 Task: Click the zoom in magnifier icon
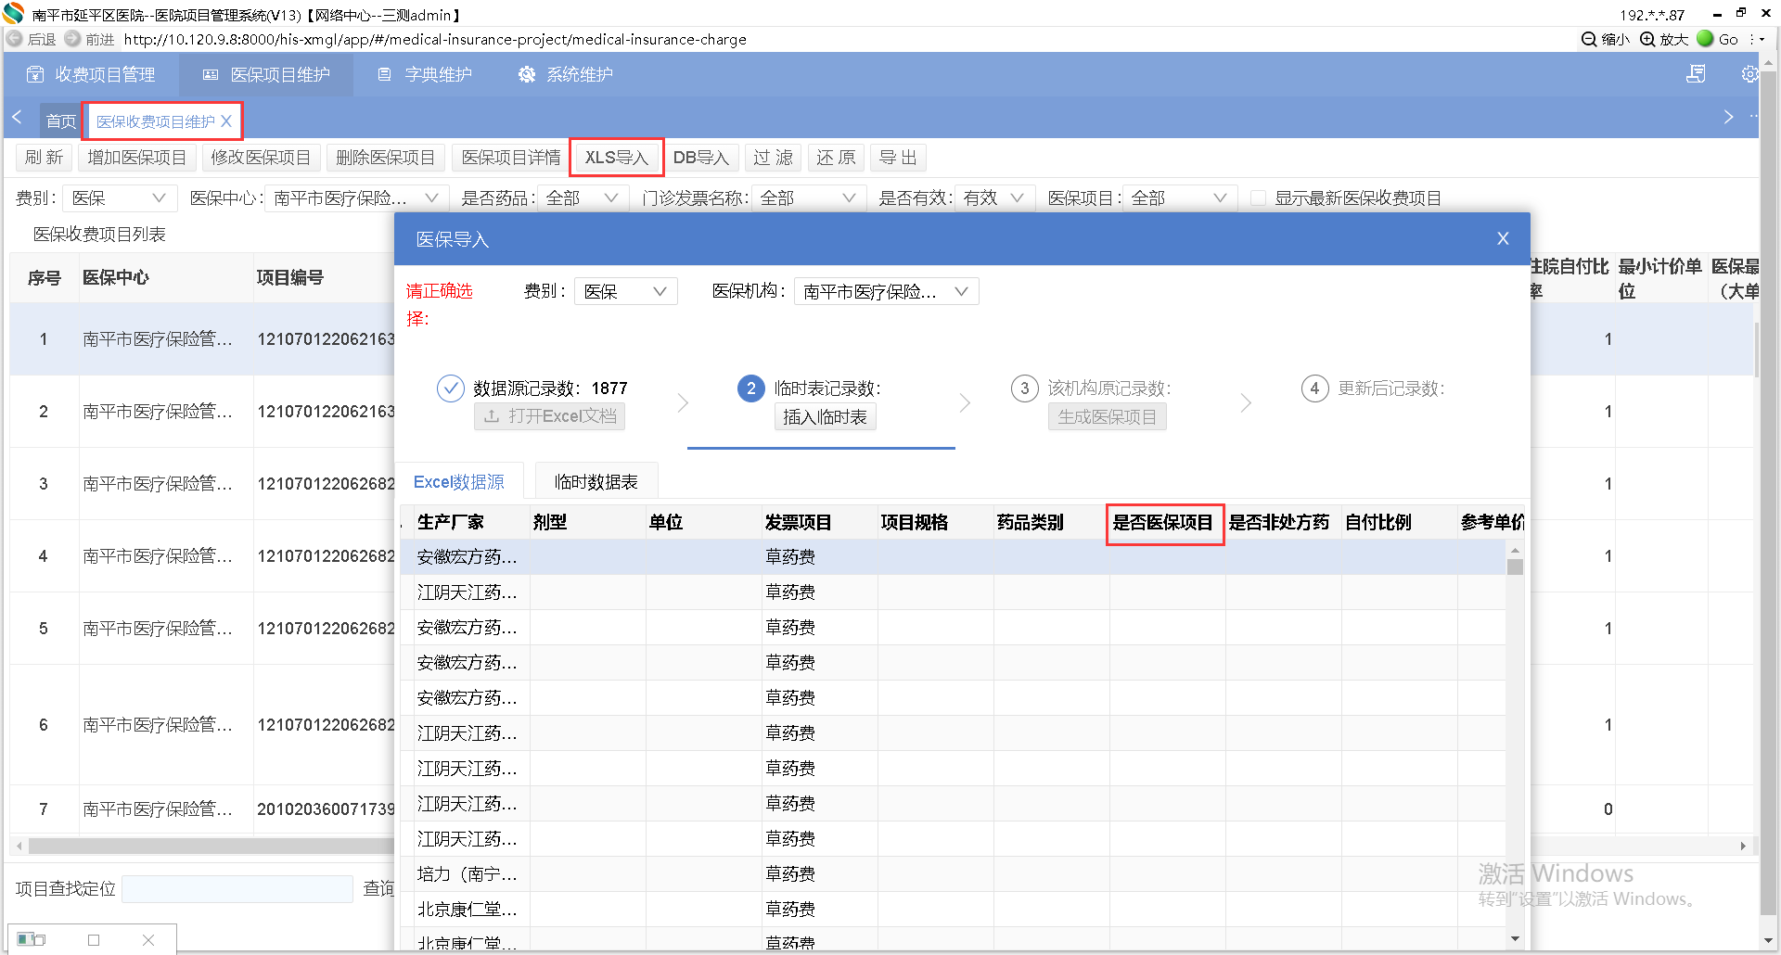point(1647,39)
